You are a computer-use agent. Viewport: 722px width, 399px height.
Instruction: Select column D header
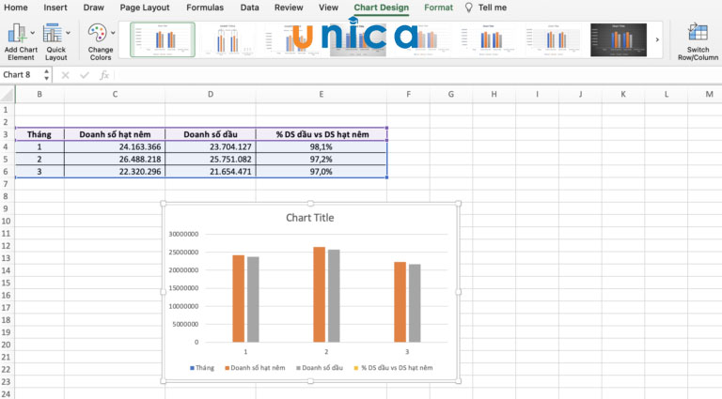click(x=211, y=94)
